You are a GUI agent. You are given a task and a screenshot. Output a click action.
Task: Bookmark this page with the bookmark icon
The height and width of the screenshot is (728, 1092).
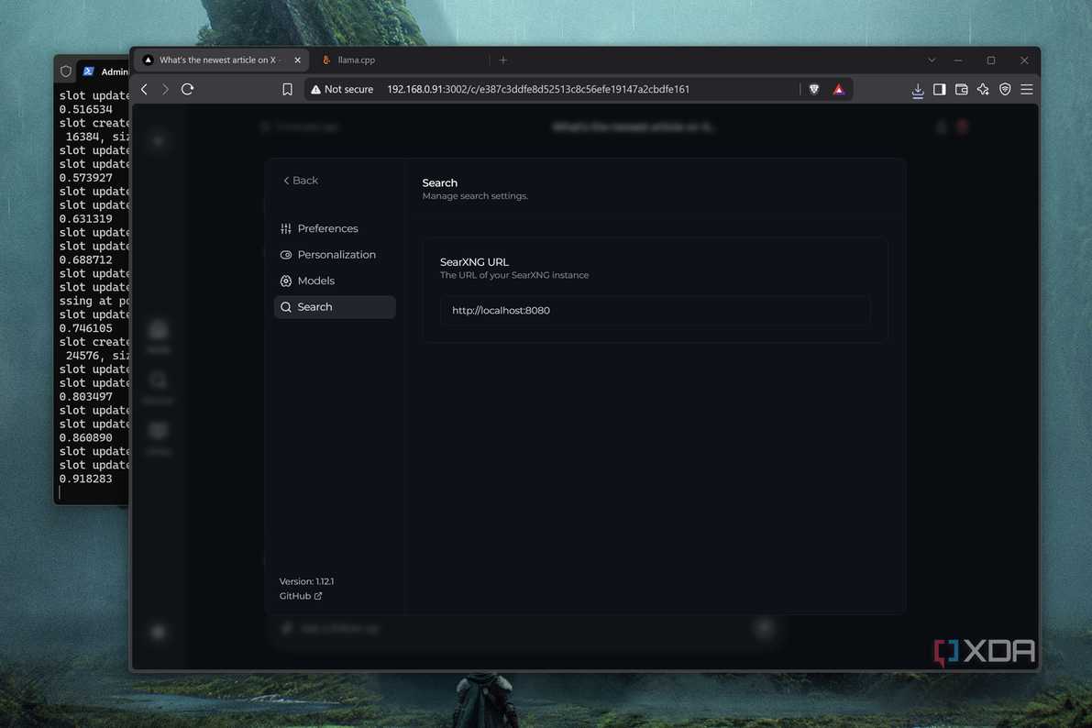(x=287, y=89)
